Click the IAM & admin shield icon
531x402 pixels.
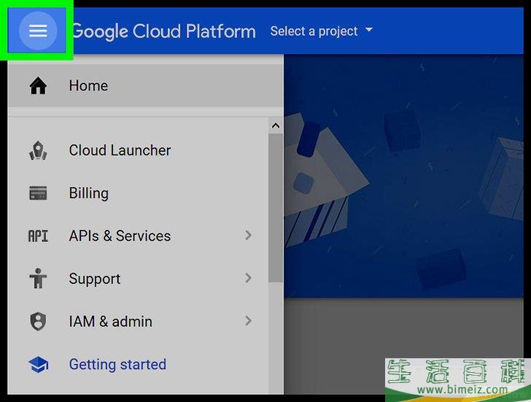coord(38,322)
